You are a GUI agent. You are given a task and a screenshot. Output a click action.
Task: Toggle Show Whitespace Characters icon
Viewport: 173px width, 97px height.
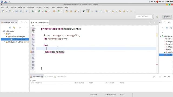[x=101, y=11]
